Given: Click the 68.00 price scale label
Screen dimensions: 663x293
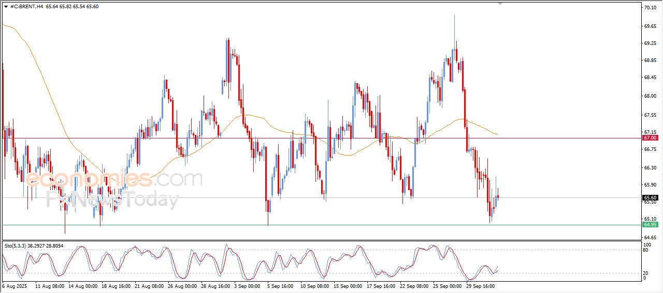Looking at the screenshot, I should [x=650, y=96].
